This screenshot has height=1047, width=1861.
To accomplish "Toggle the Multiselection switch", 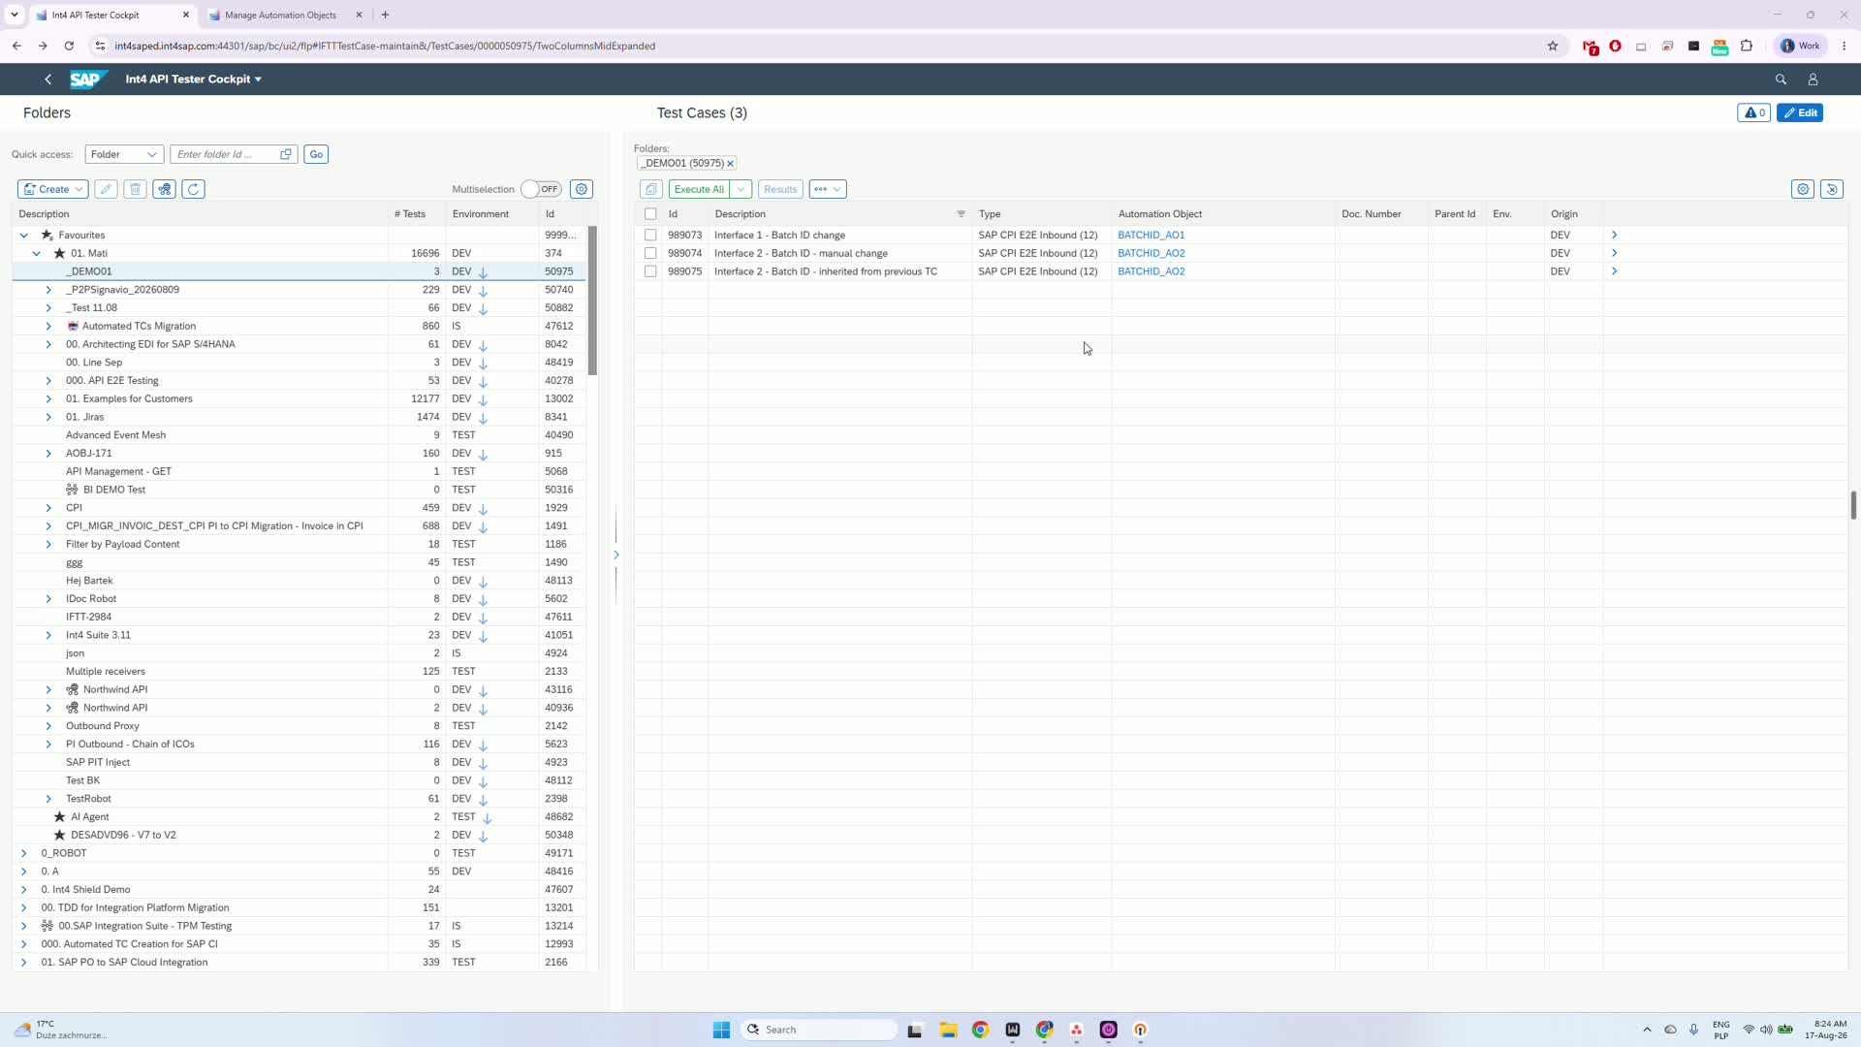I will 541,189.
